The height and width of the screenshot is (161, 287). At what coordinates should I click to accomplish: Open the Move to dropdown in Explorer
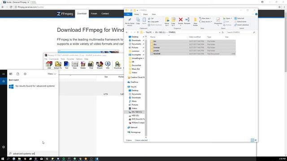pyautogui.click(x=167, y=22)
